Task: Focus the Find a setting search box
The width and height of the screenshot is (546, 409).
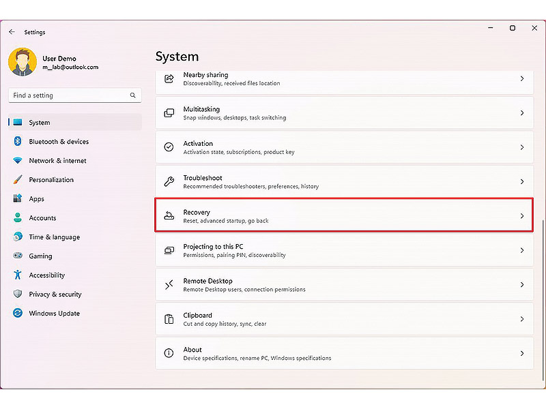Action: 75,95
